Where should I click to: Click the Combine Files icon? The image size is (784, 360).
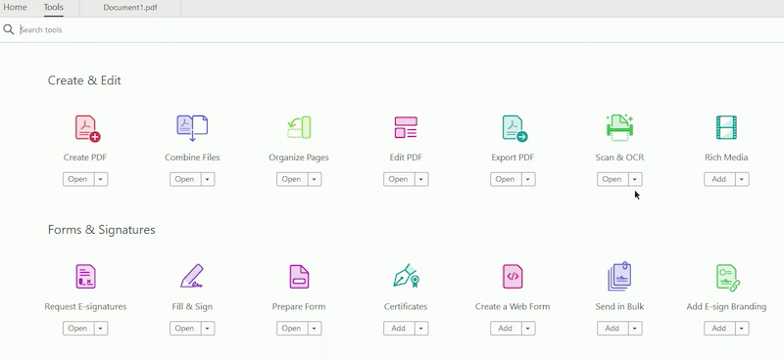[192, 128]
